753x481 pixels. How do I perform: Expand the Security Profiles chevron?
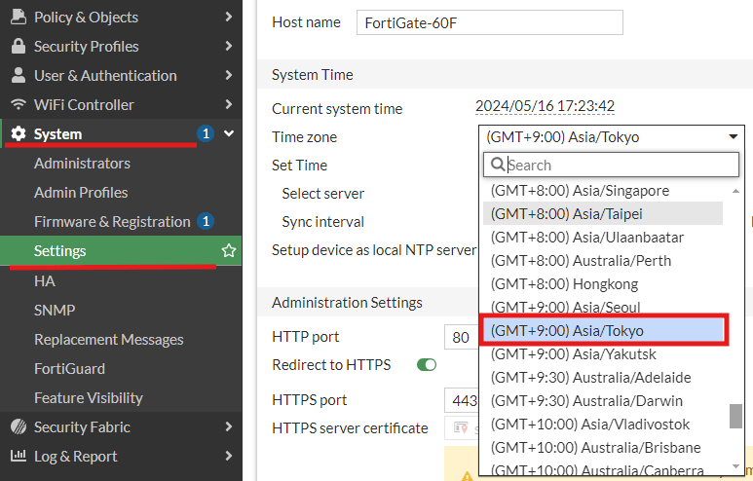(x=229, y=46)
